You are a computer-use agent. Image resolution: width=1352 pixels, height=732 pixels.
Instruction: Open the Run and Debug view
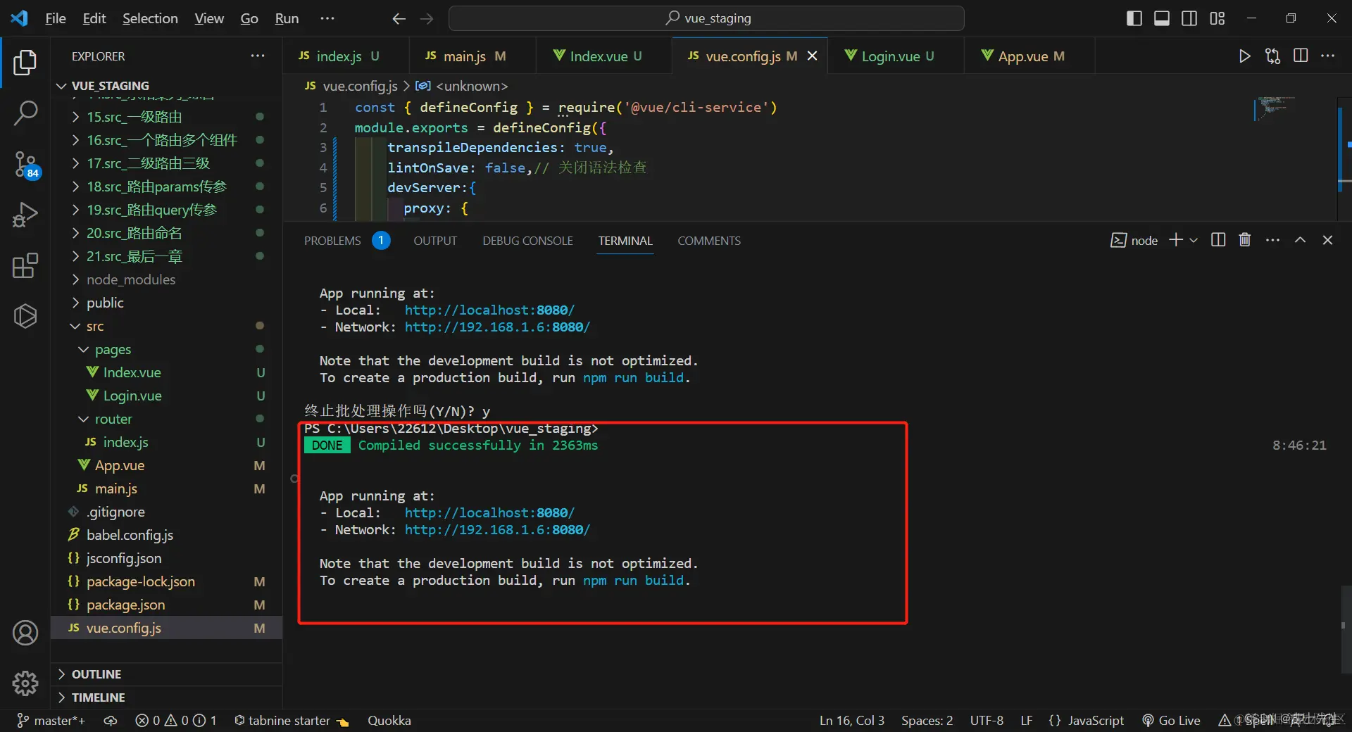pyautogui.click(x=25, y=215)
